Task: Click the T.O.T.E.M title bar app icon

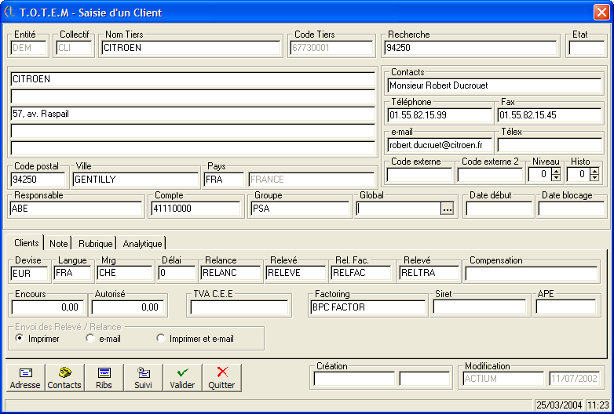Action: pyautogui.click(x=9, y=12)
